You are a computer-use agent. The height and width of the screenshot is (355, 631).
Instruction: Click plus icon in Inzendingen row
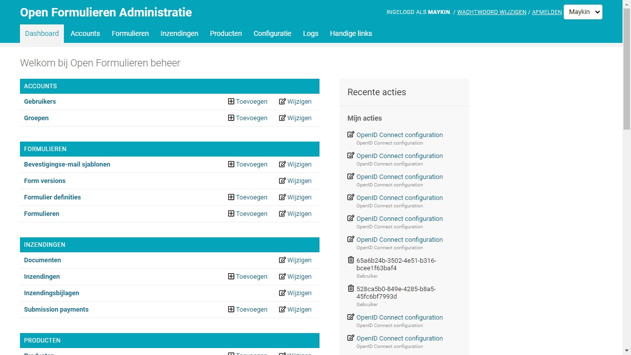point(231,276)
